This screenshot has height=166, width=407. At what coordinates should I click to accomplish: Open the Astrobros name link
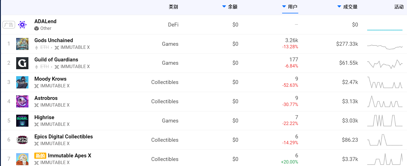click(x=46, y=98)
